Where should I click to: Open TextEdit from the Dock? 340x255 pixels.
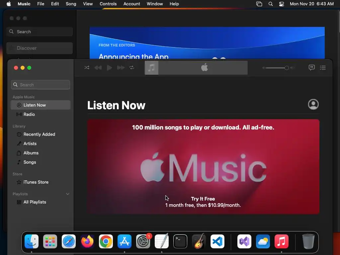pos(162,241)
